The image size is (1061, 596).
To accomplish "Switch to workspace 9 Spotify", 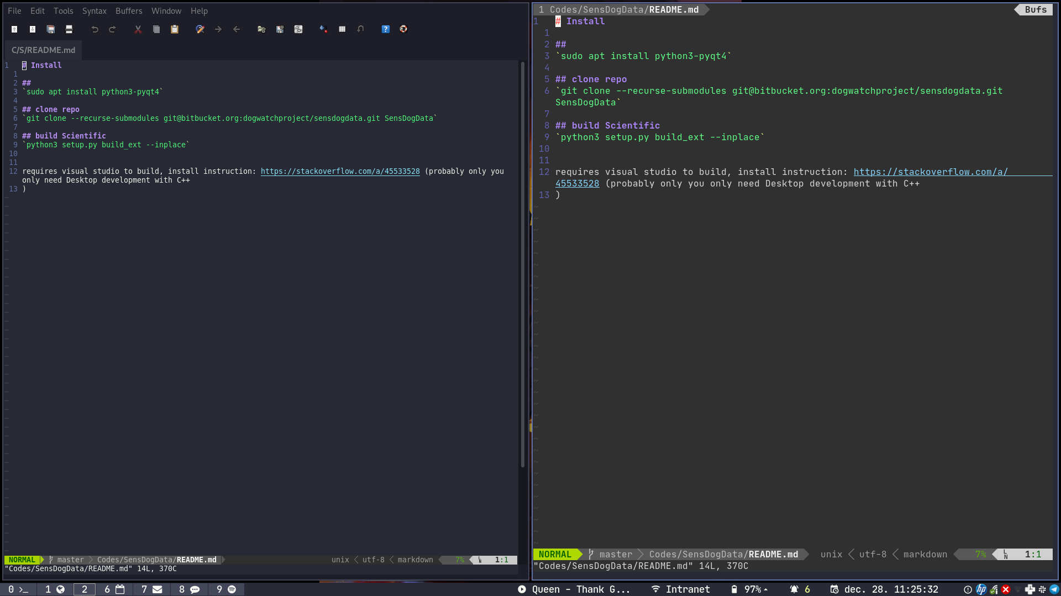I will [x=226, y=589].
